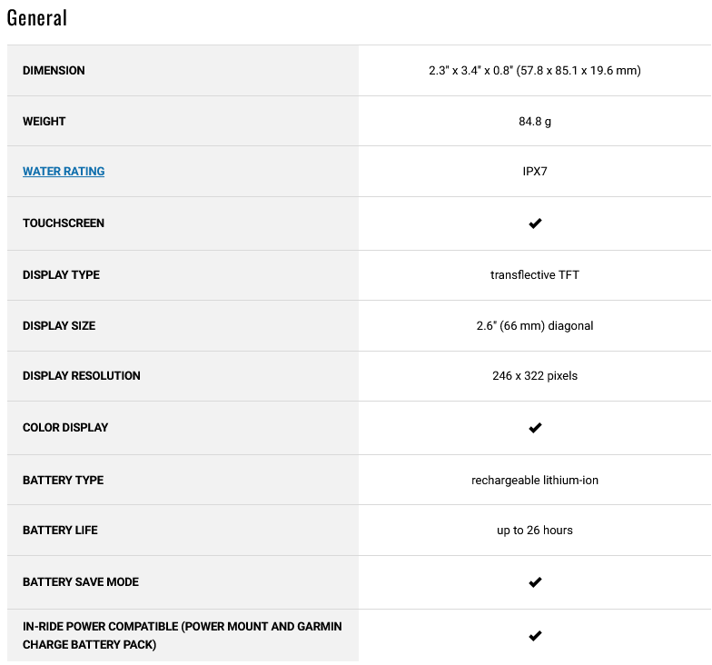
Task: Select the General section heading
Action: (36, 18)
